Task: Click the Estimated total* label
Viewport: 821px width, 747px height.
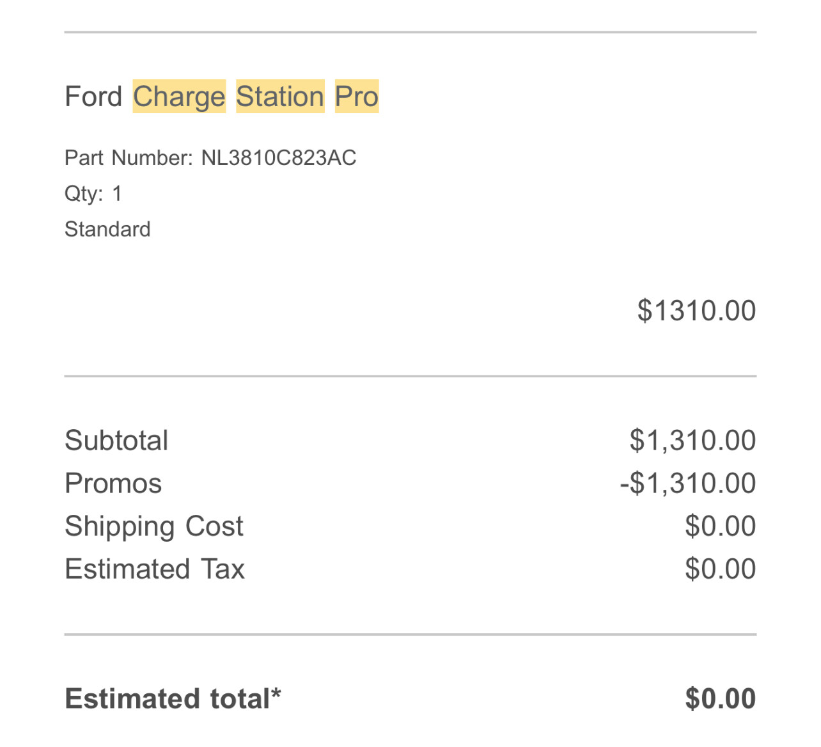Action: click(x=173, y=699)
